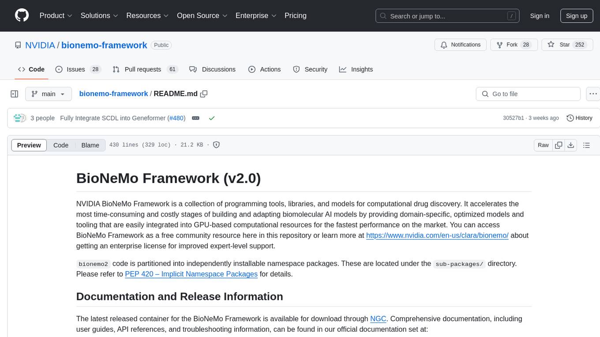Download the raw file
Viewport: 600px width, 337px height.
pyautogui.click(x=570, y=145)
